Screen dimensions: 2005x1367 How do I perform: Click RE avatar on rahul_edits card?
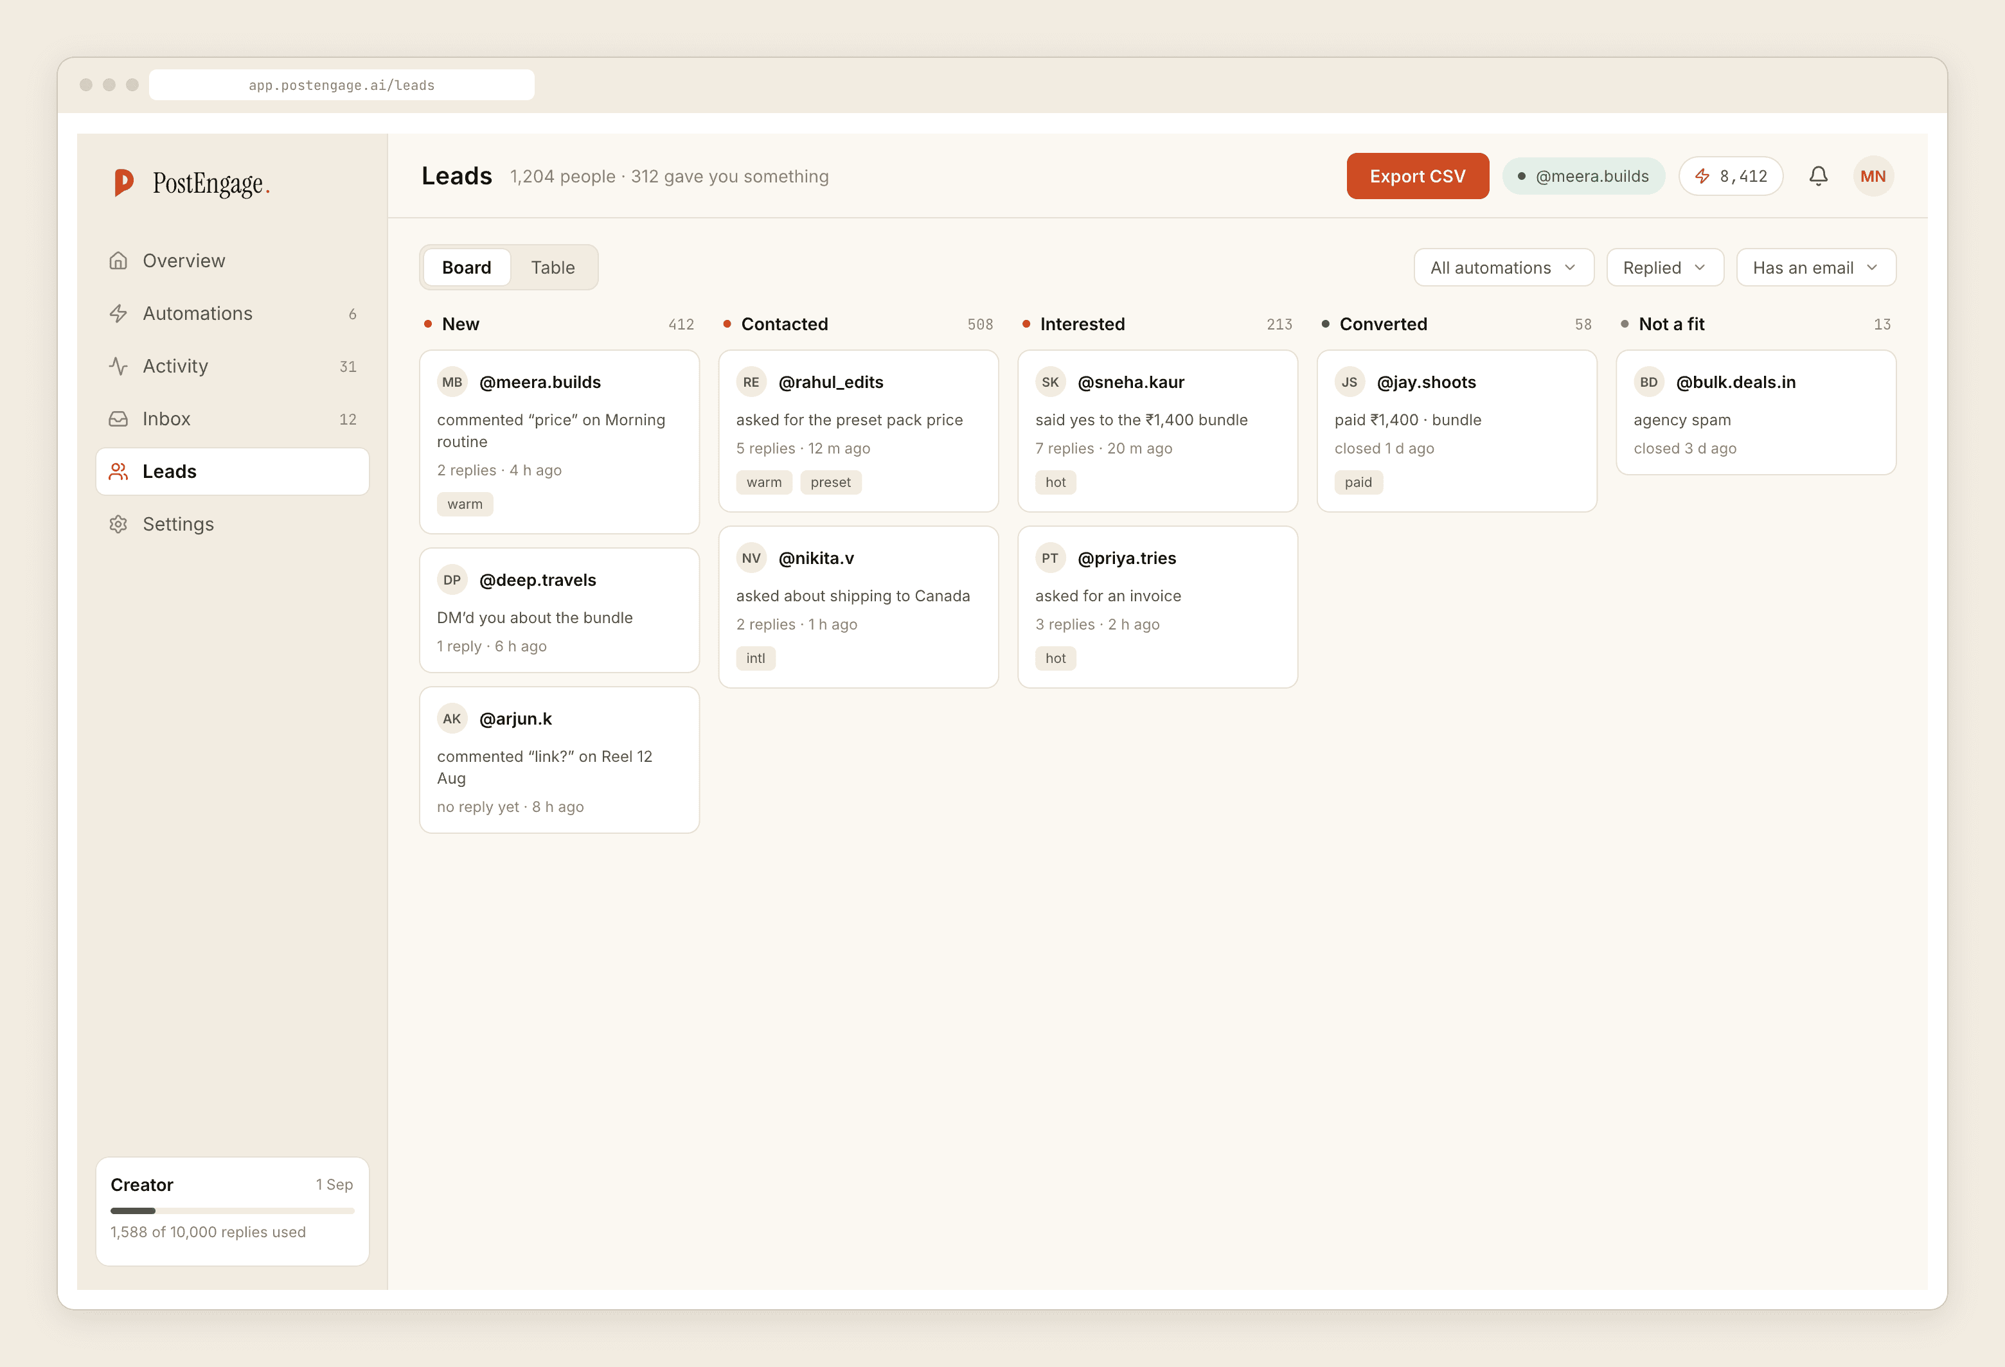751,382
